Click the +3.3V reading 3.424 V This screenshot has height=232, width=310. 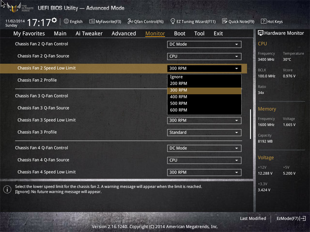[x=264, y=190]
